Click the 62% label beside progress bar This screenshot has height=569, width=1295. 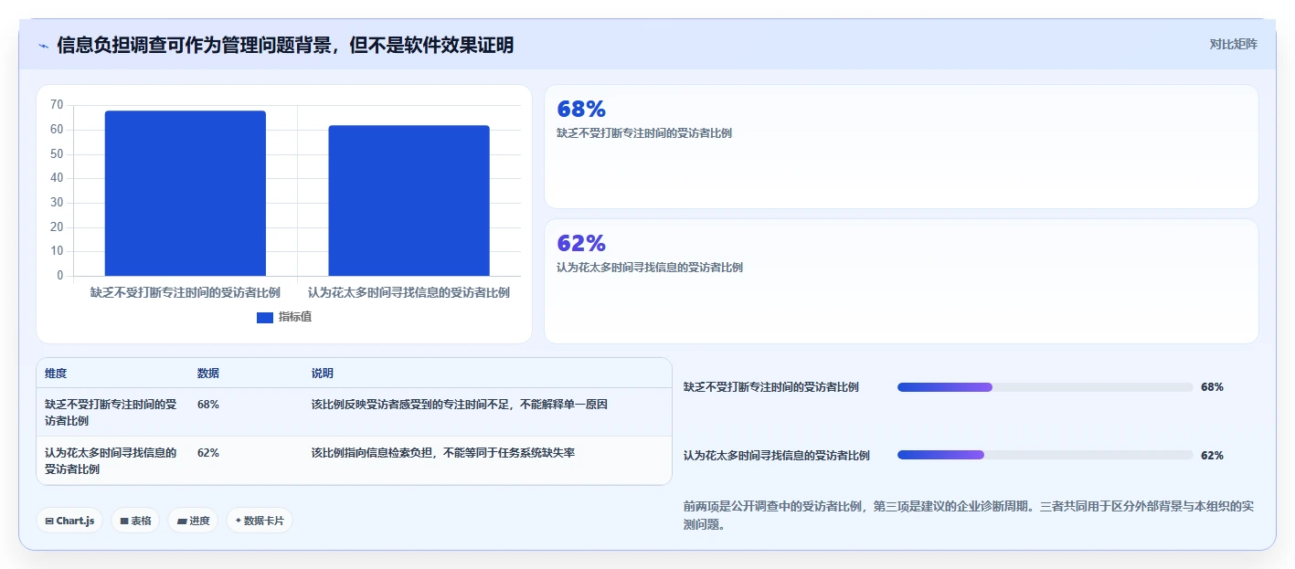point(1213,455)
